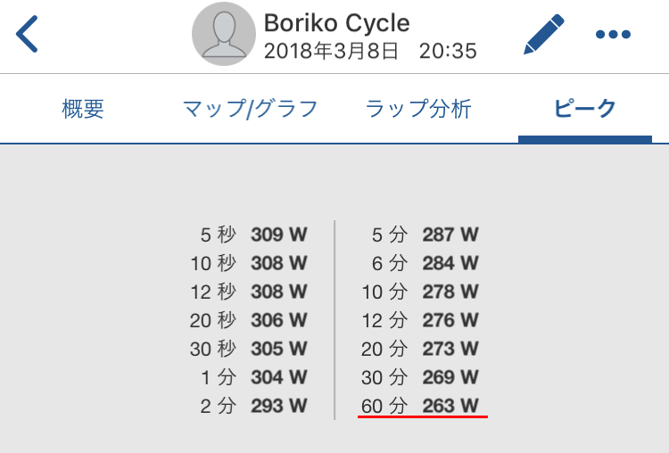Select the 10 秒 308 W peak row
Viewport: 669px width, 453px height.
pyautogui.click(x=249, y=263)
